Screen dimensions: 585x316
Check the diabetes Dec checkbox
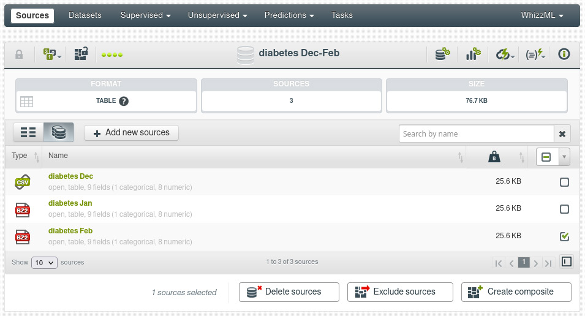point(564,182)
